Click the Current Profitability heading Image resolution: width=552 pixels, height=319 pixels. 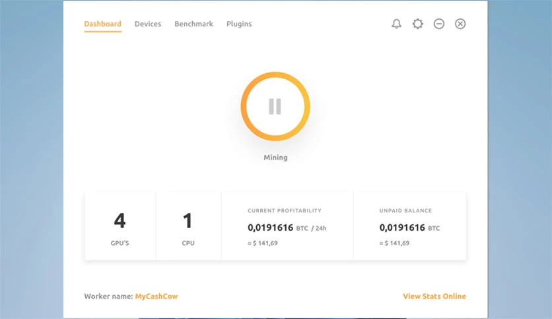click(285, 210)
